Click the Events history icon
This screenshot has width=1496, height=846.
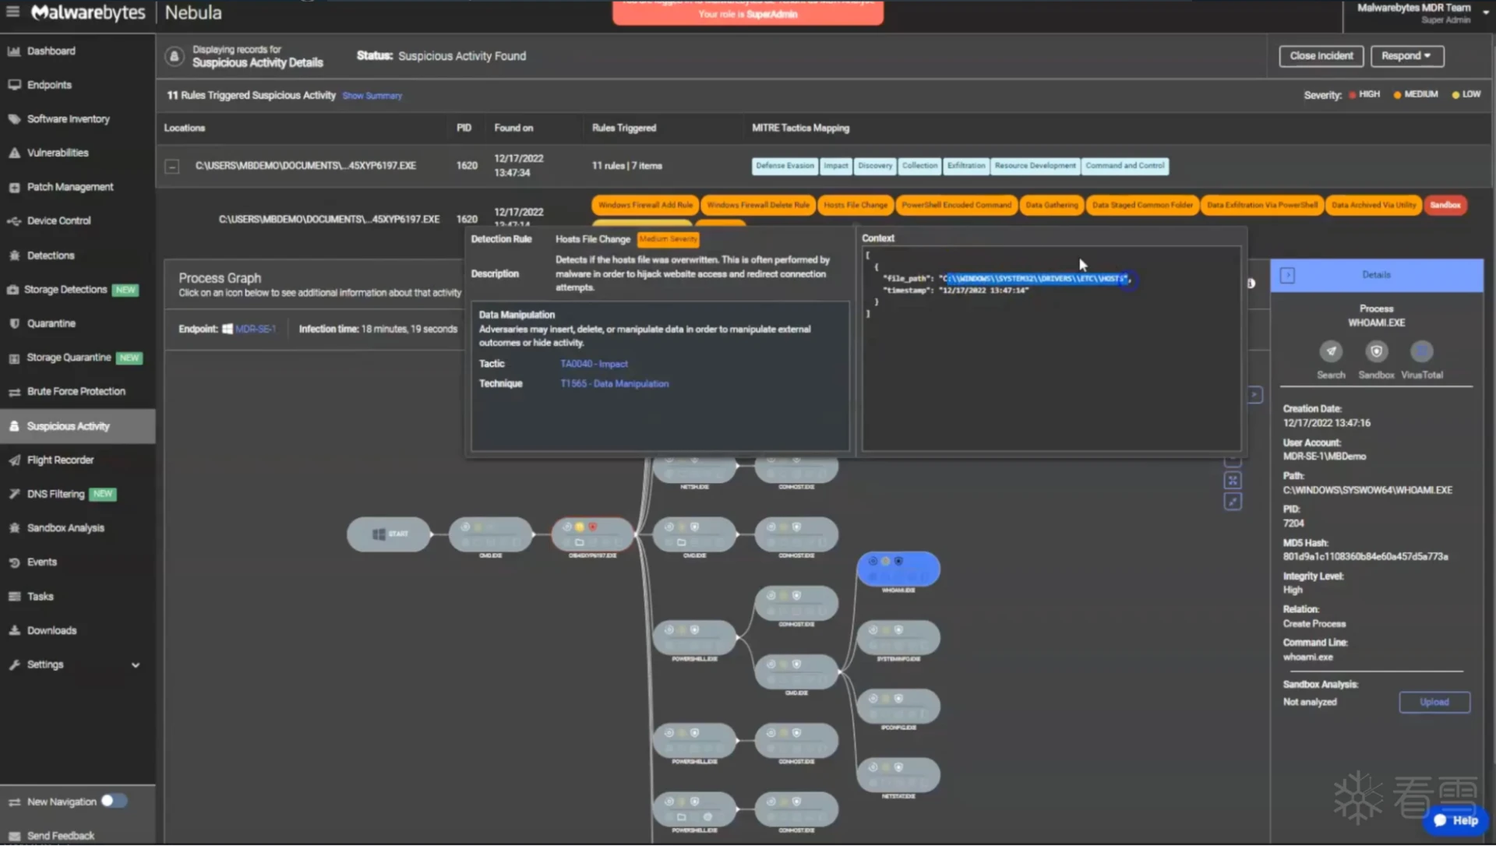pos(14,562)
